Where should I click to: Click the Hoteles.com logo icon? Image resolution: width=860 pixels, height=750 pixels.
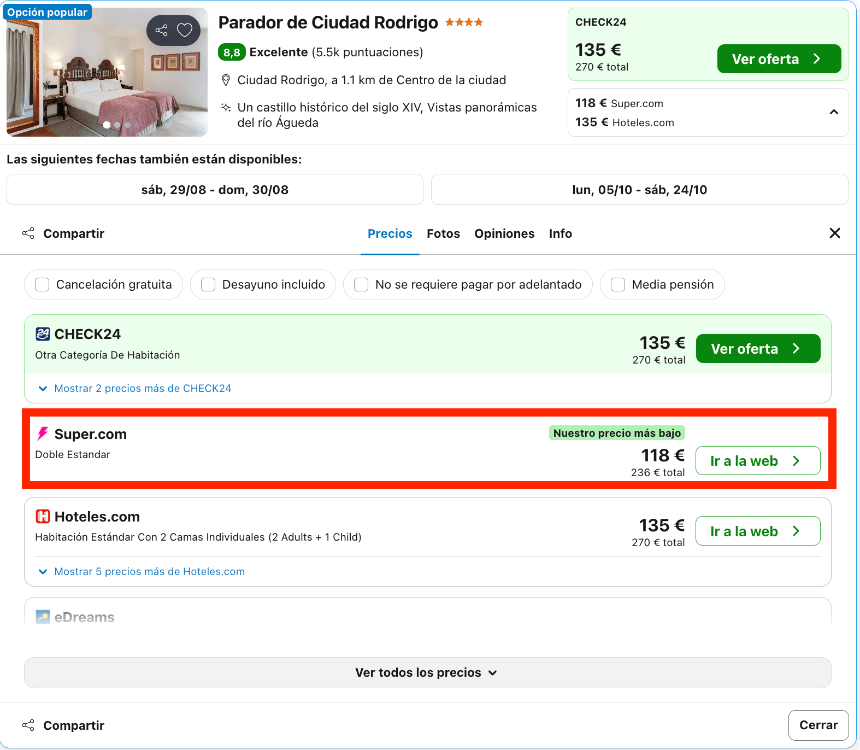pos(43,517)
